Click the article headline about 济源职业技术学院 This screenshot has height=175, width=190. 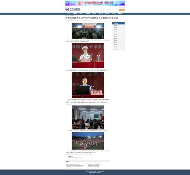91,18
